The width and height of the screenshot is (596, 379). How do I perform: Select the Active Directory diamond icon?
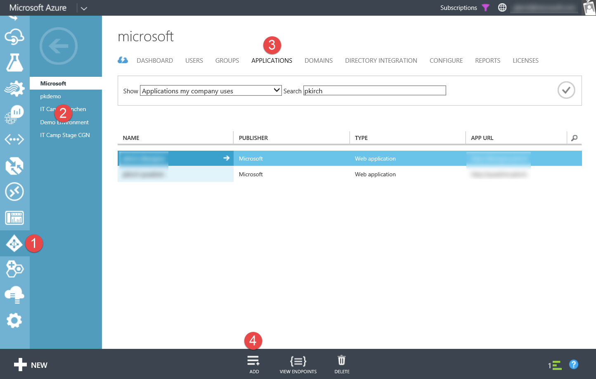14,244
